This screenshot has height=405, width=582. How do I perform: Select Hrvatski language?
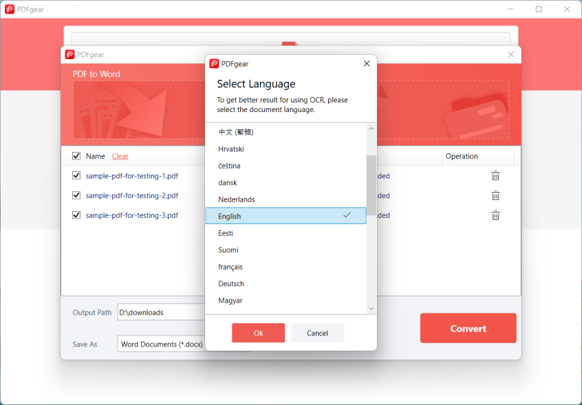pyautogui.click(x=285, y=149)
